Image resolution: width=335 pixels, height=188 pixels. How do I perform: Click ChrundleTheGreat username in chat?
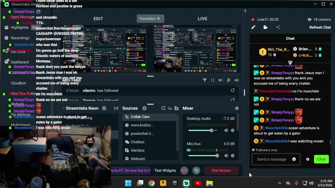pyautogui.click(x=275, y=91)
